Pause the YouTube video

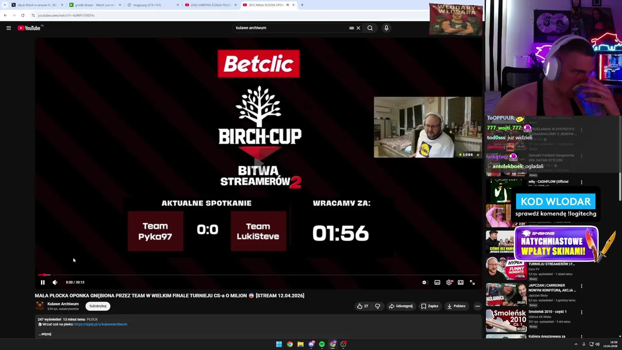point(43,282)
